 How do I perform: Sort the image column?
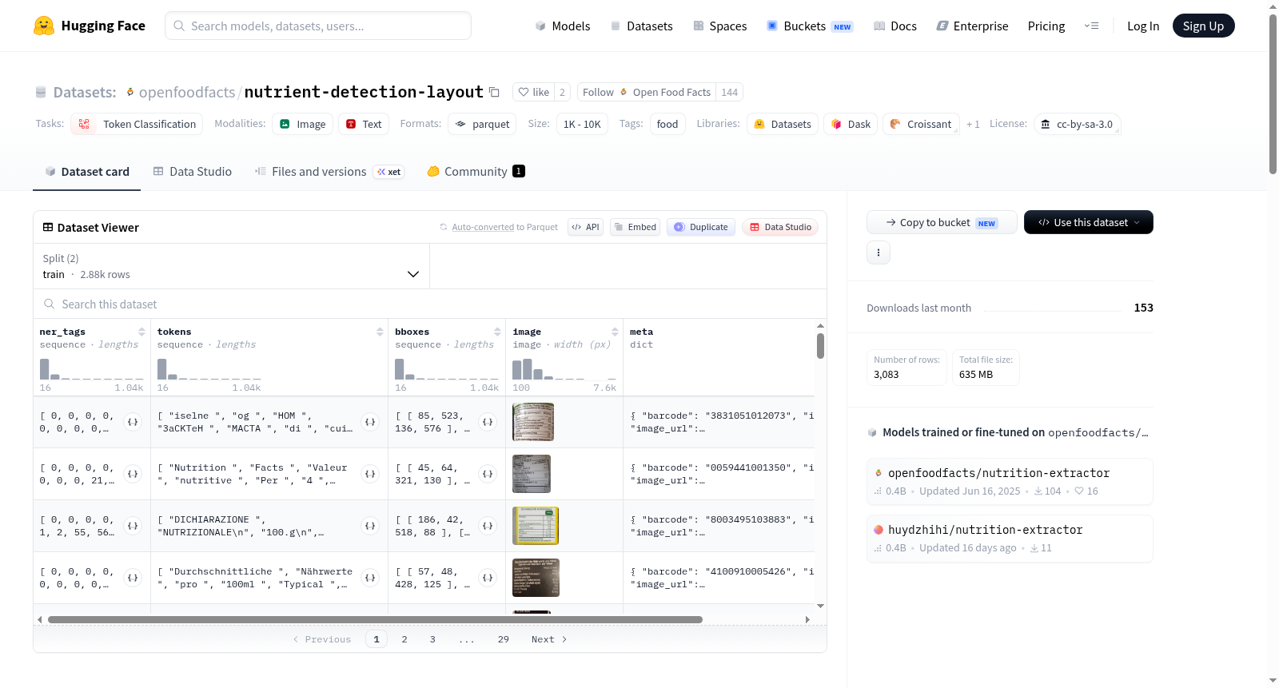coord(615,332)
